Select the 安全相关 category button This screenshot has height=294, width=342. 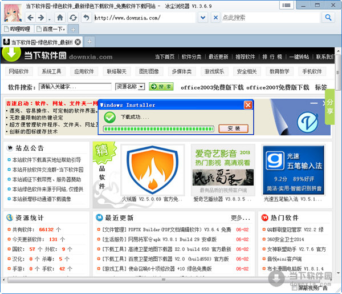tap(247, 71)
